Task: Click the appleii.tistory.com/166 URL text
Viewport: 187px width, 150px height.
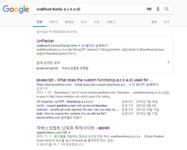Action: click(x=52, y=132)
